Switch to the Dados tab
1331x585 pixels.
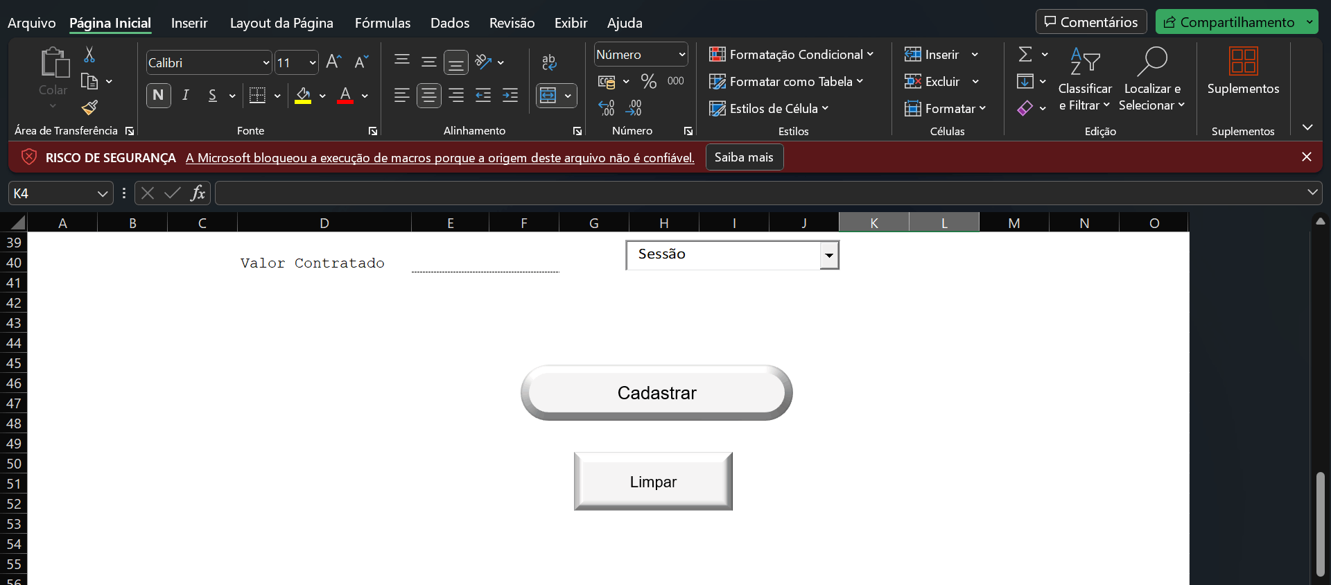click(x=450, y=23)
